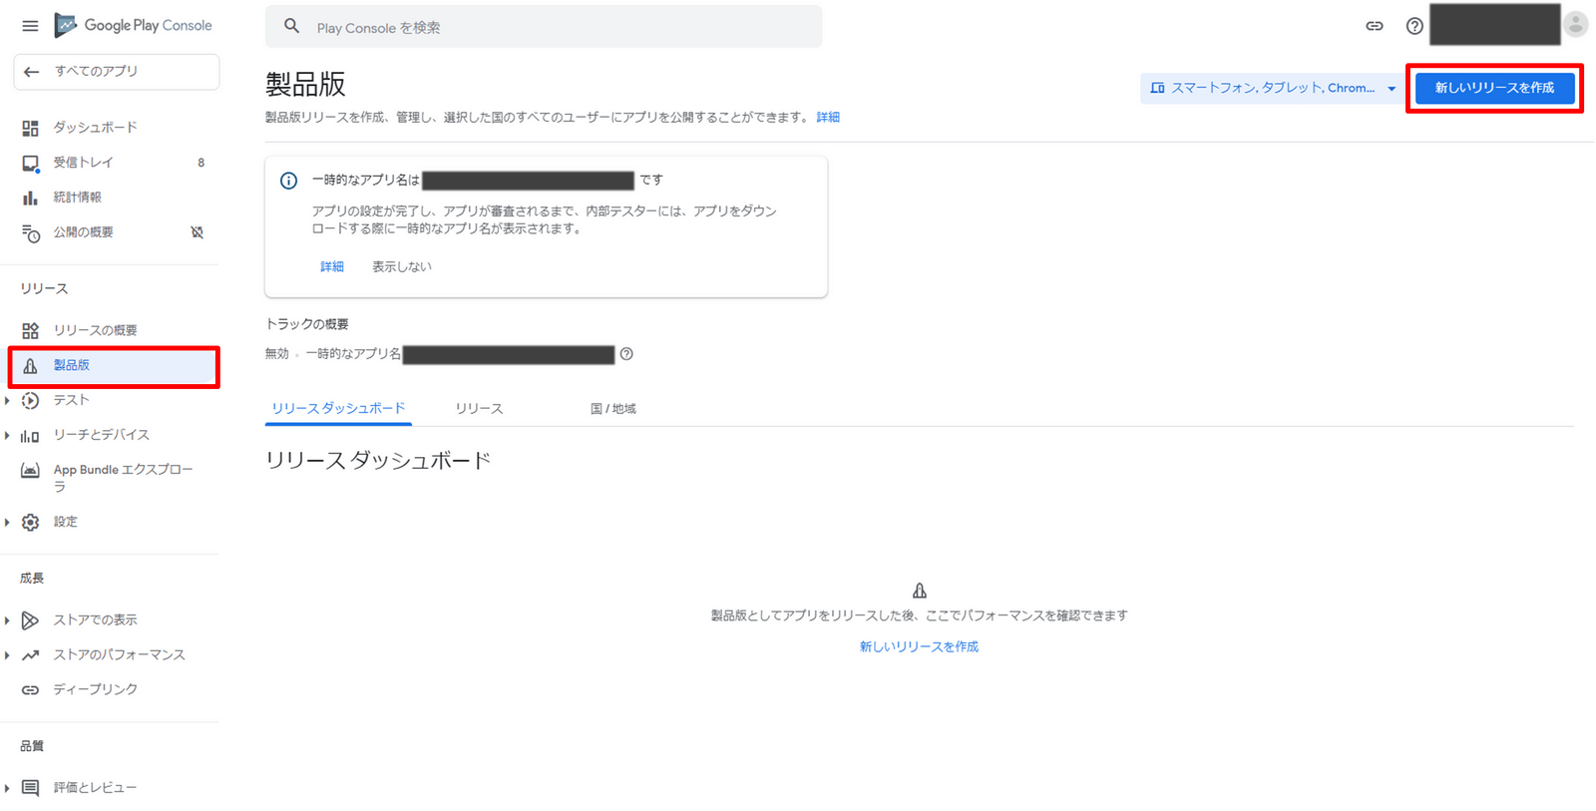Click the Google Play Console logo

coord(133,25)
